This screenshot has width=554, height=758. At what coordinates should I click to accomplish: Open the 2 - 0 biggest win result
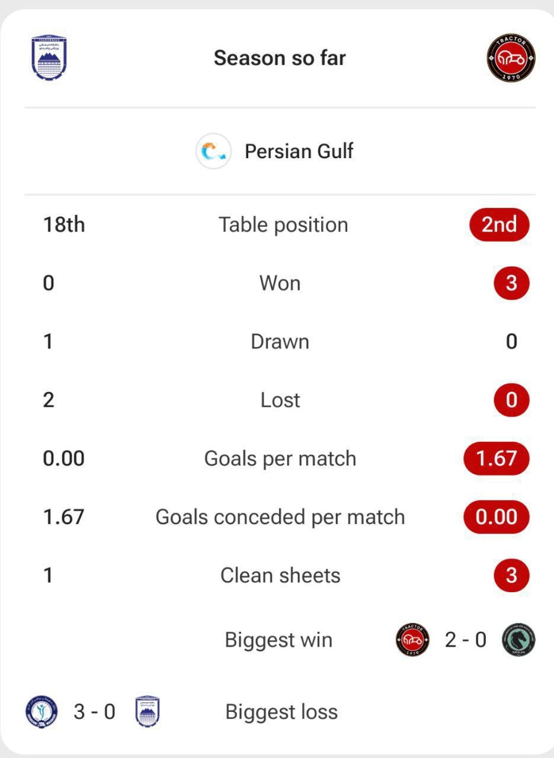pyautogui.click(x=466, y=640)
